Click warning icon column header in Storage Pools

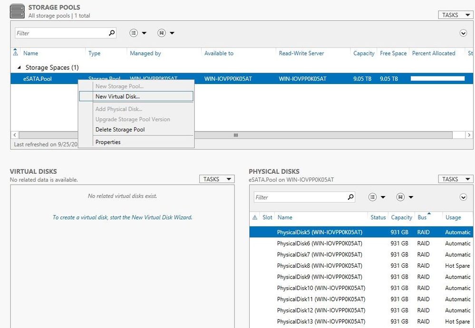[15, 53]
